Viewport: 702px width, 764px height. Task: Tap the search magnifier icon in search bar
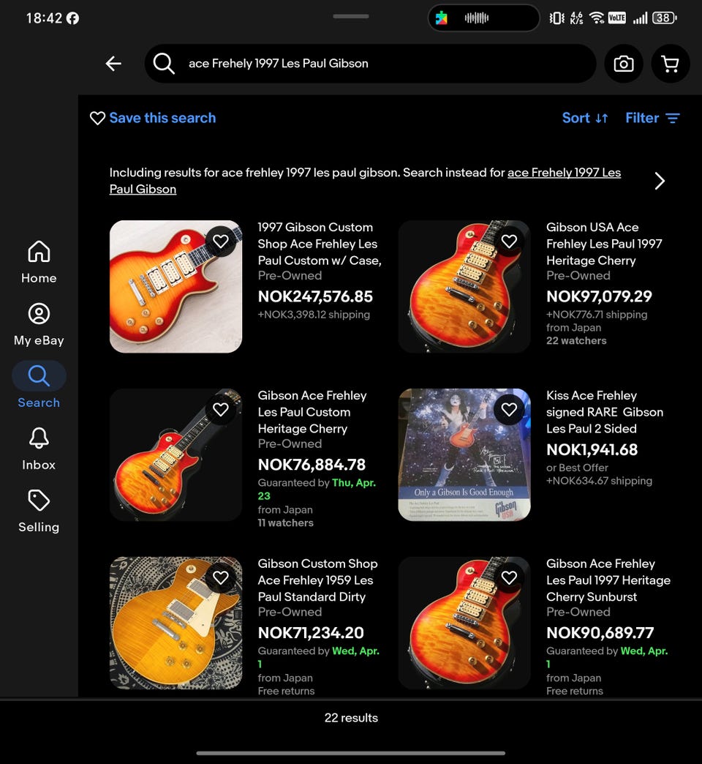164,64
